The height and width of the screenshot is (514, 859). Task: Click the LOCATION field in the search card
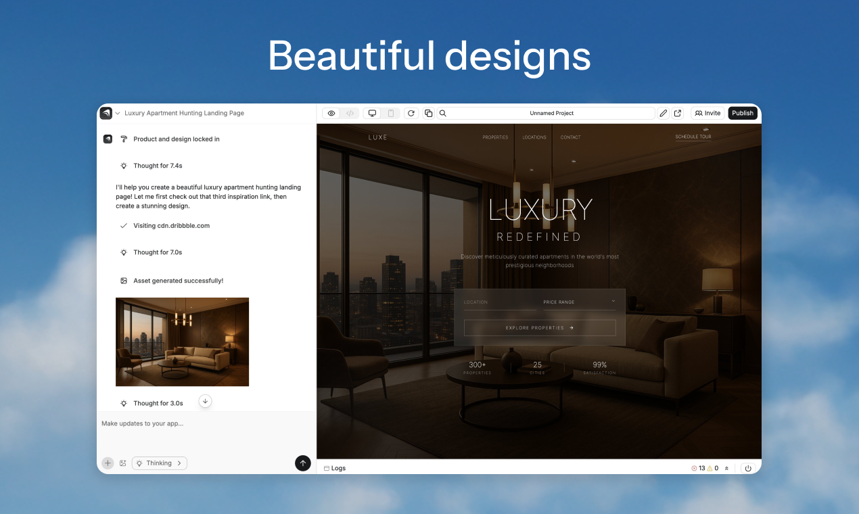point(499,302)
